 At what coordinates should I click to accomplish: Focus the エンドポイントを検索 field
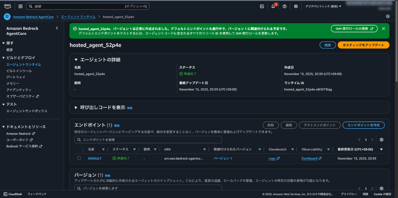point(148,140)
